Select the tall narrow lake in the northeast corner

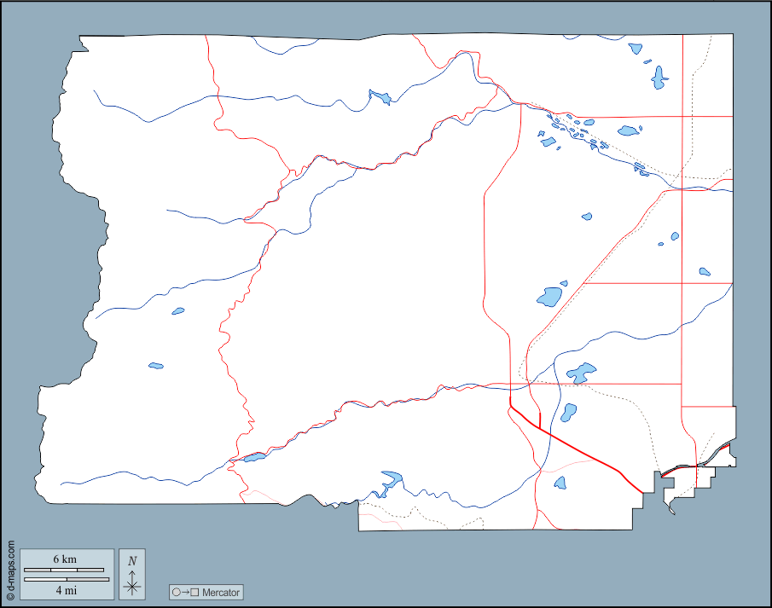[659, 78]
